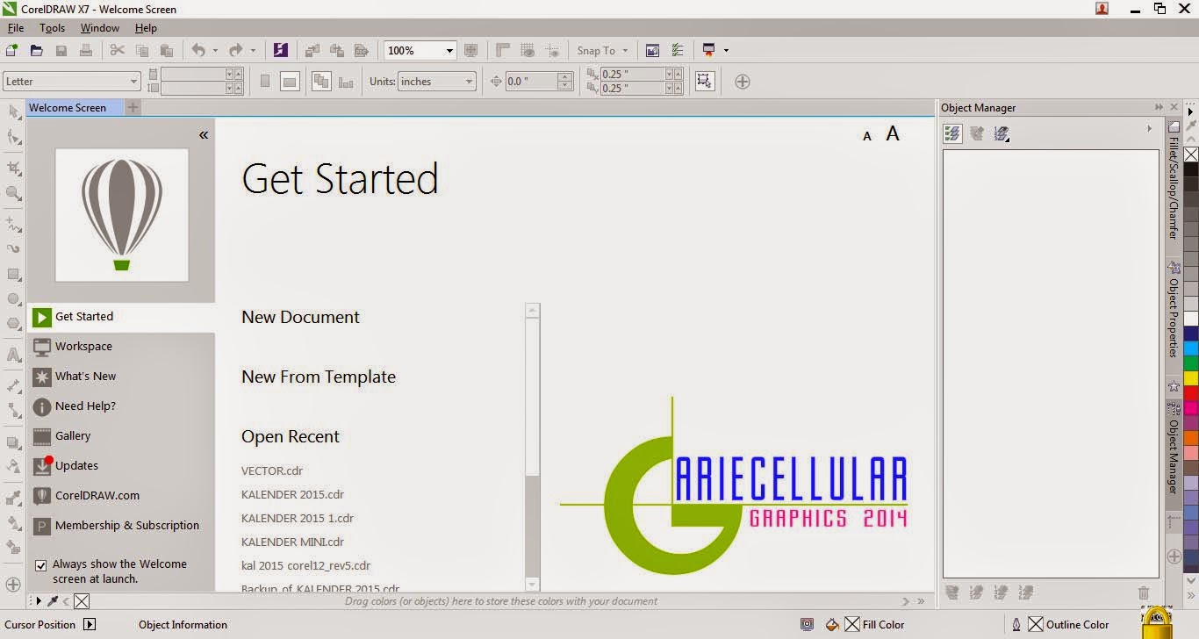Image resolution: width=1199 pixels, height=639 pixels.
Task: Select the Pick tool in toolbox
Action: pos(13,111)
